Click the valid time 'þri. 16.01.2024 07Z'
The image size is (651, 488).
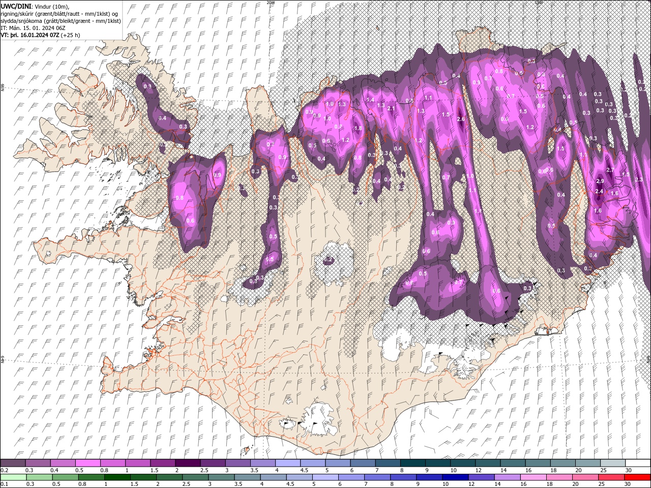(36, 35)
